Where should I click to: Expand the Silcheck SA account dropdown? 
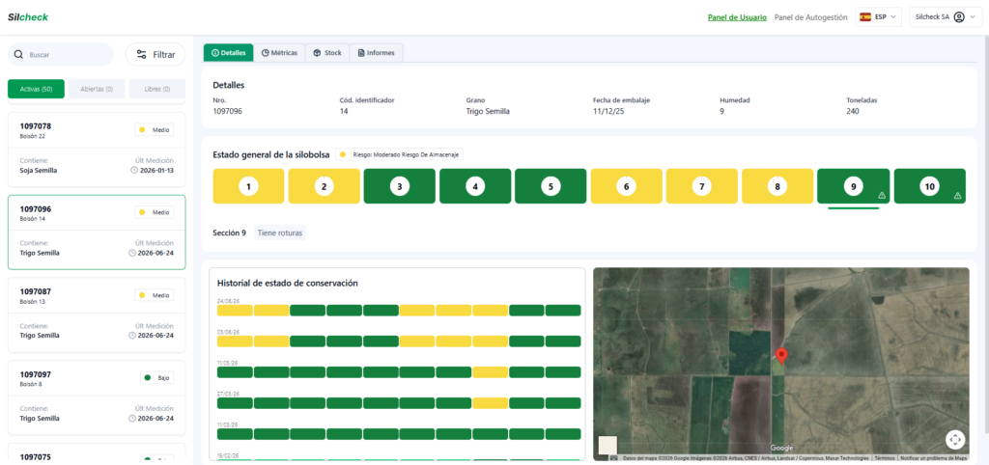tap(945, 17)
